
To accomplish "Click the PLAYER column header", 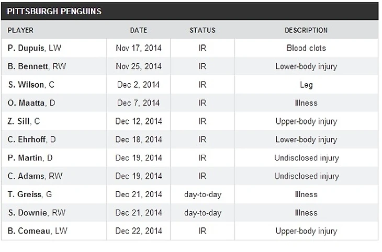I will tap(20, 30).
